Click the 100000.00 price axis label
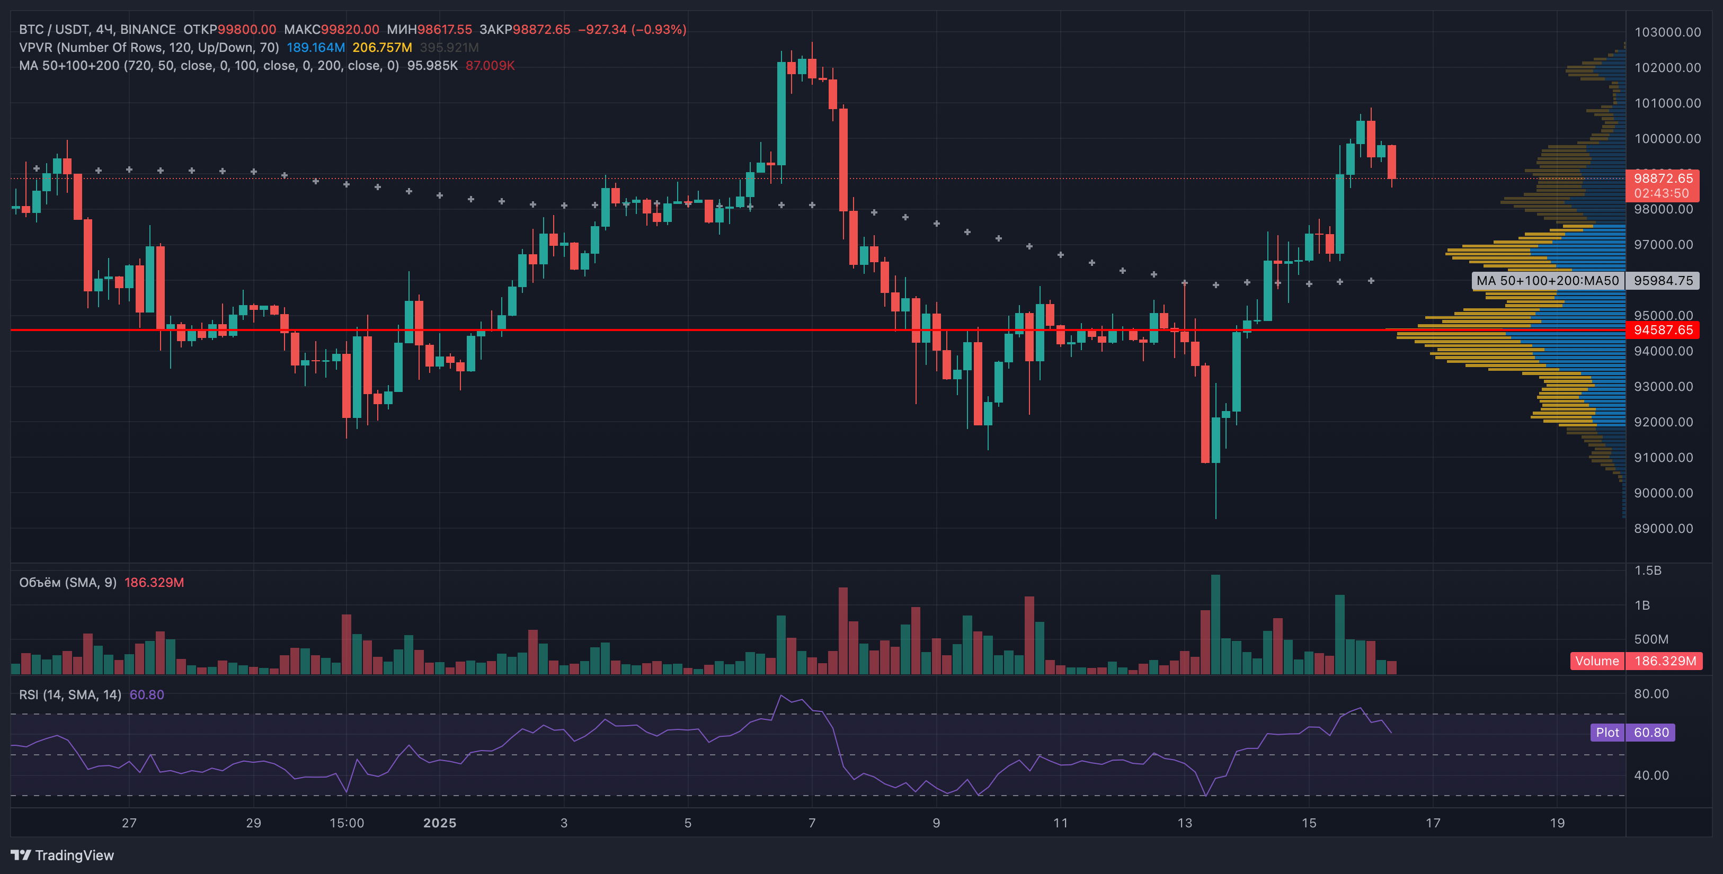Screen dimensions: 1723x874 pos(1667,138)
